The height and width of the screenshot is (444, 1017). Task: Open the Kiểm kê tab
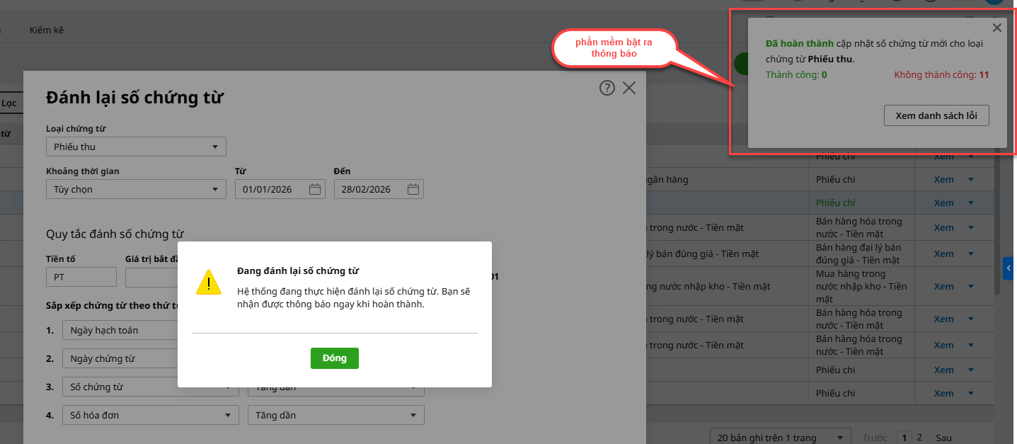click(x=47, y=30)
